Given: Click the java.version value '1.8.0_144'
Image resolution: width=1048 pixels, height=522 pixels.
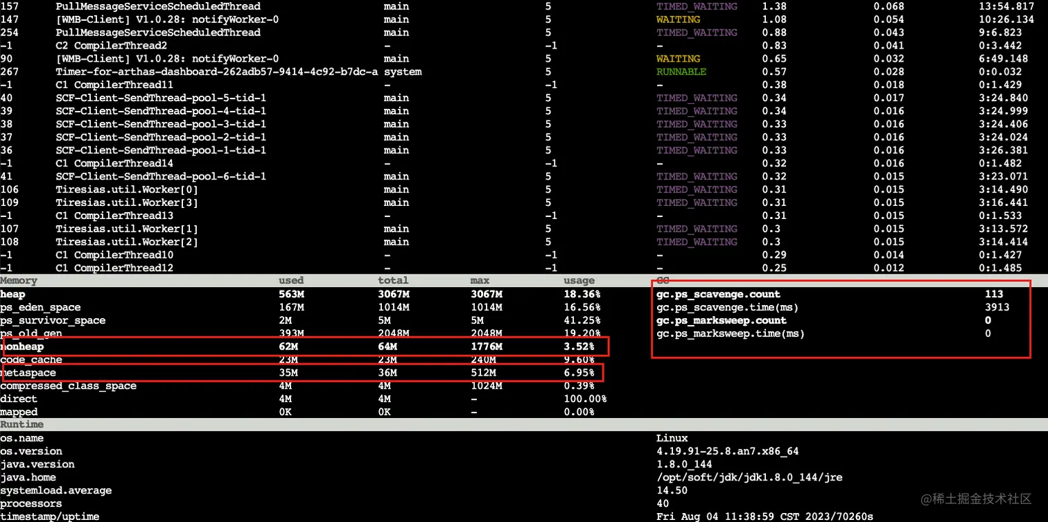Looking at the screenshot, I should click(684, 464).
